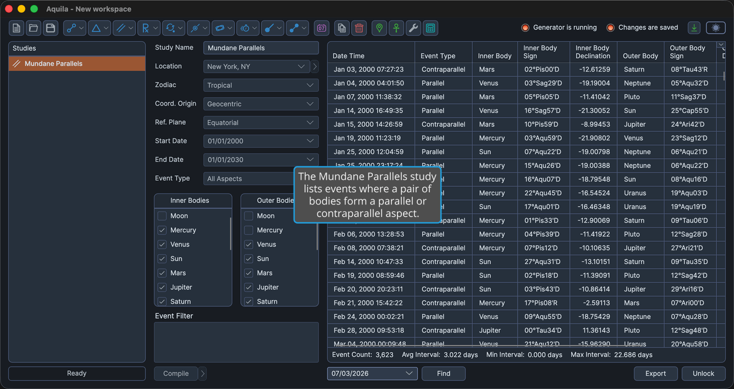This screenshot has height=389, width=734.
Task: Uncheck Venus in Inner Bodies list
Action: coord(162,244)
